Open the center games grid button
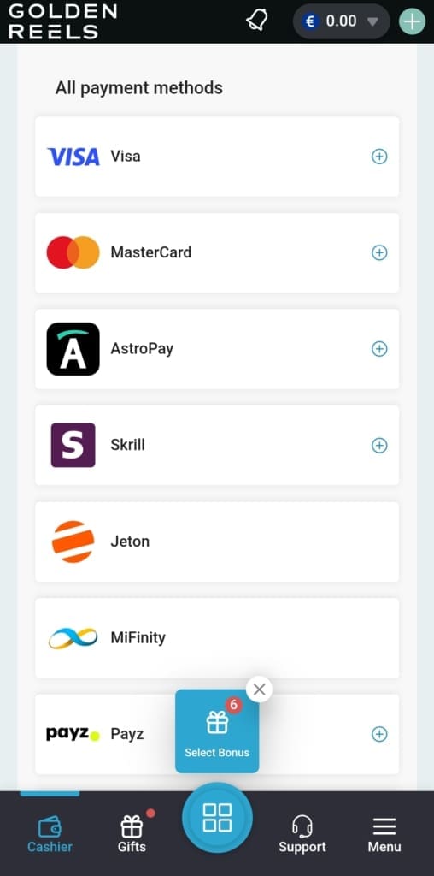 click(x=217, y=817)
